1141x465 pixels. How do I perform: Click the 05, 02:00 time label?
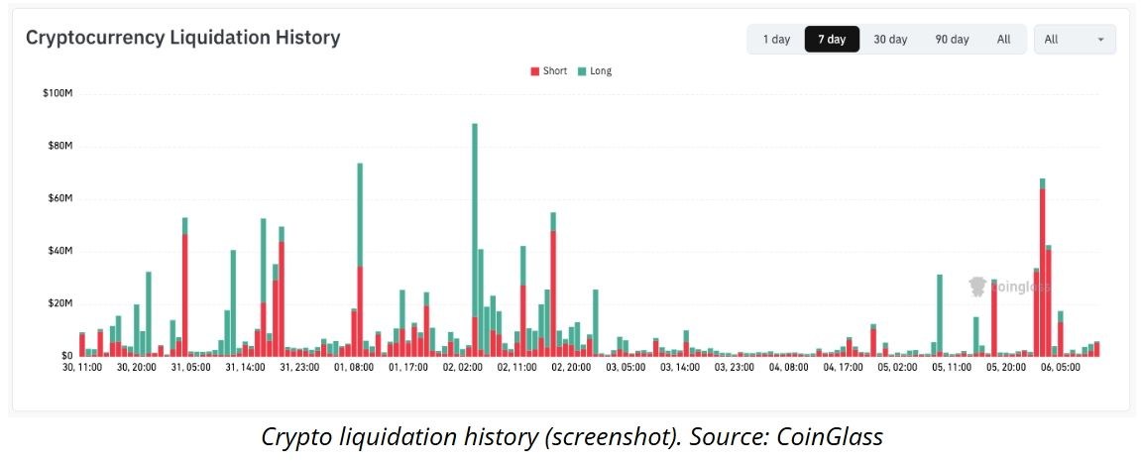pyautogui.click(x=898, y=368)
